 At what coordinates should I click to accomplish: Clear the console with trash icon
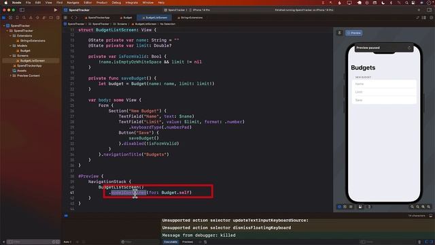pyautogui.click(x=419, y=242)
